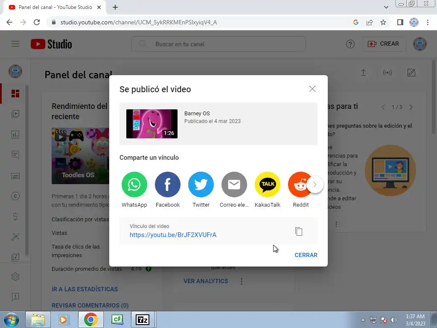Open the Chrome three-dot menu
The width and height of the screenshot is (437, 328).
click(428, 22)
